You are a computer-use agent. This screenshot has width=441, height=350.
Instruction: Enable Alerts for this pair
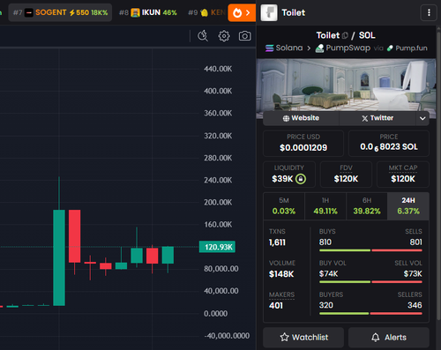click(389, 337)
